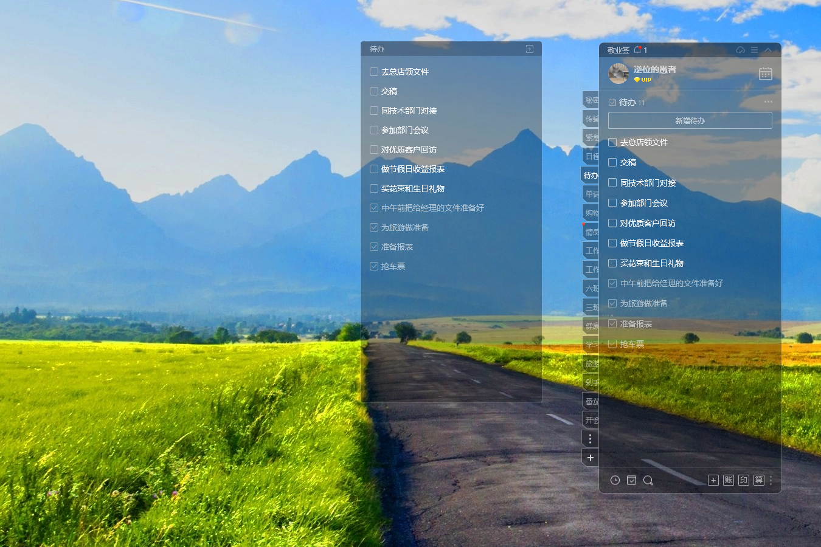This screenshot has width=821, height=547.
Task: Open the hamburger menu in title bar
Action: tap(754, 50)
